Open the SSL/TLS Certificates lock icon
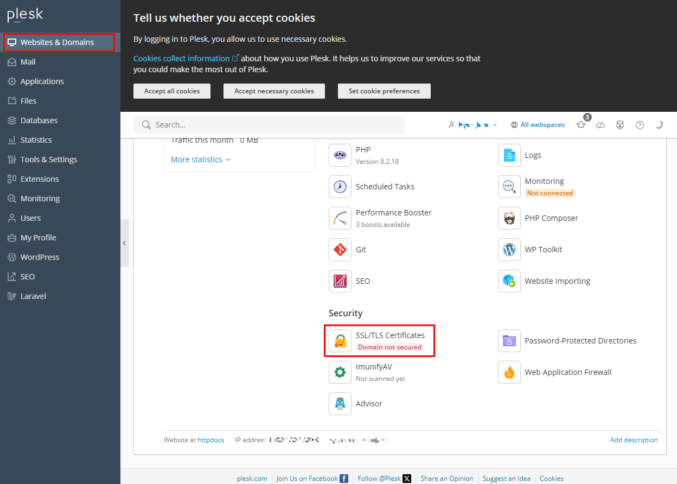Screen dimensions: 677x484 click(x=340, y=341)
